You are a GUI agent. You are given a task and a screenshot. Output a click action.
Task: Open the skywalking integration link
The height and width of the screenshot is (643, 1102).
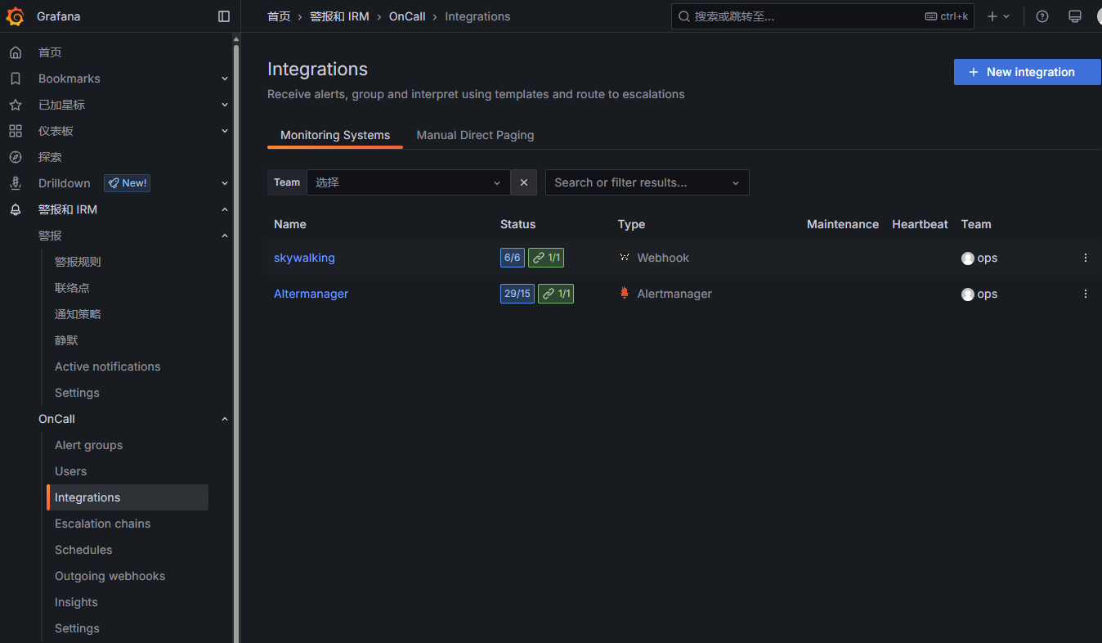click(x=304, y=258)
